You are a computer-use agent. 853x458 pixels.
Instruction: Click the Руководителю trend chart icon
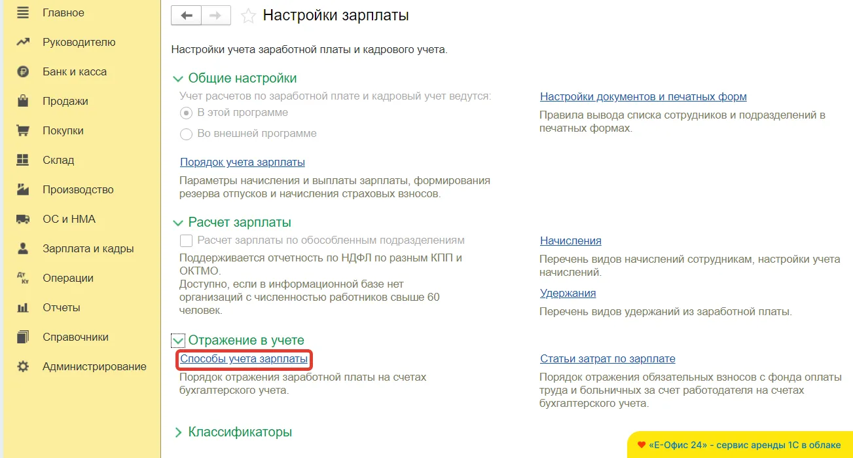pos(23,42)
